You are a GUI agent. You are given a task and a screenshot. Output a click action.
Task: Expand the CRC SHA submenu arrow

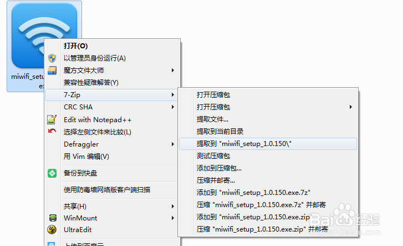[x=173, y=107]
